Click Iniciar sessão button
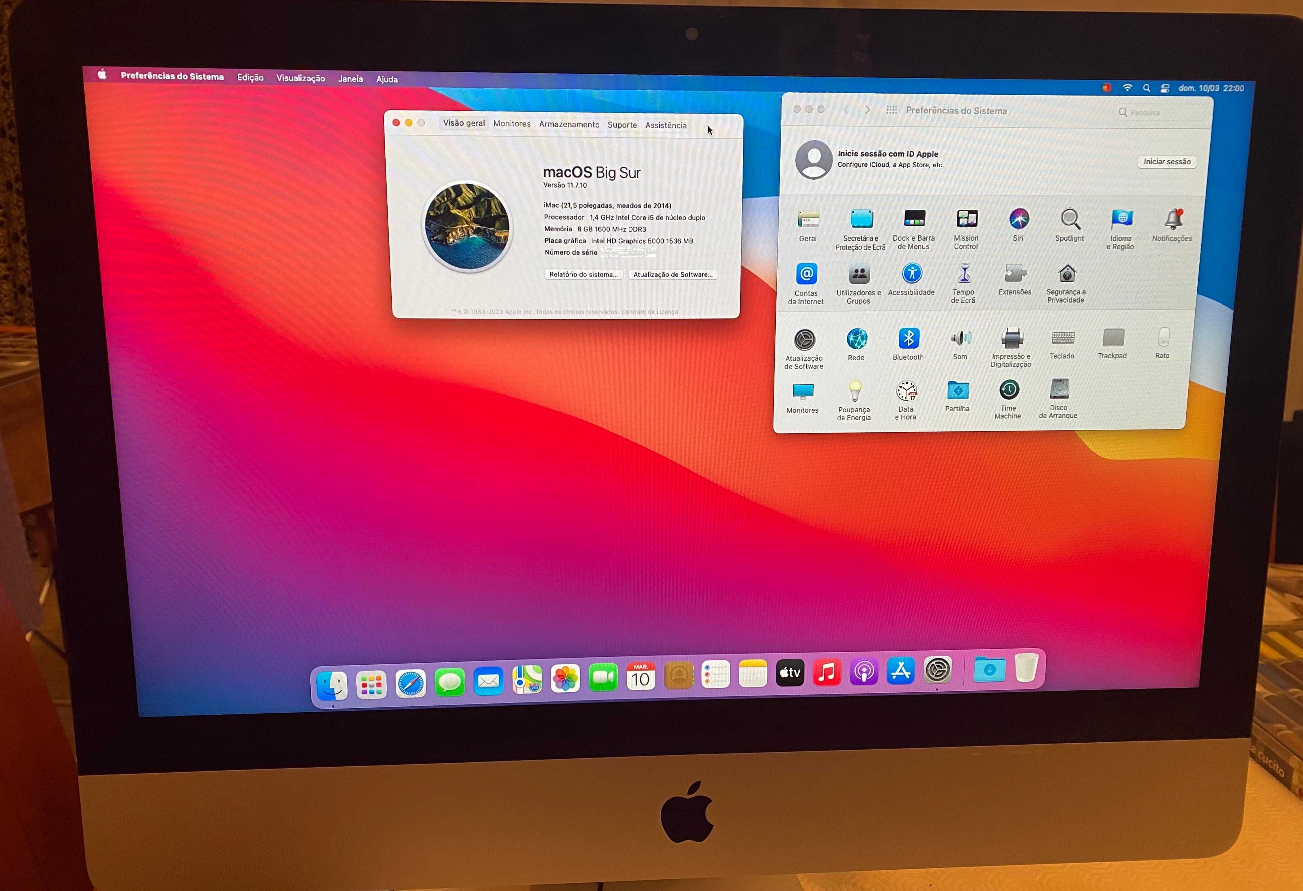This screenshot has height=891, width=1303. point(1167,161)
